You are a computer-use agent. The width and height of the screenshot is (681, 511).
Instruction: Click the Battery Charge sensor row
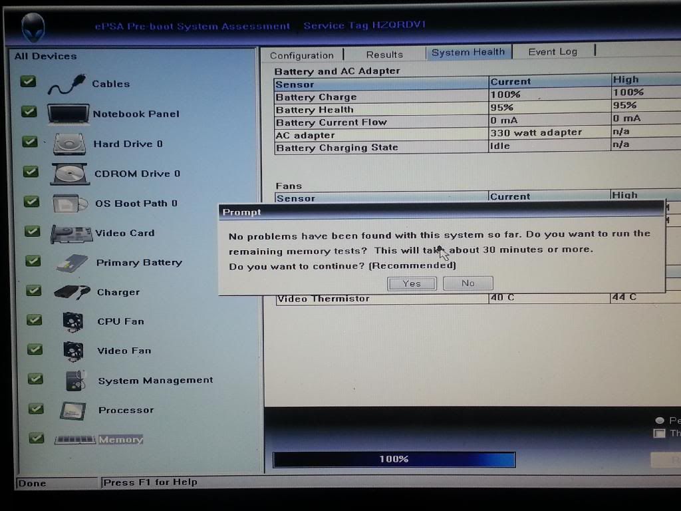(477, 95)
